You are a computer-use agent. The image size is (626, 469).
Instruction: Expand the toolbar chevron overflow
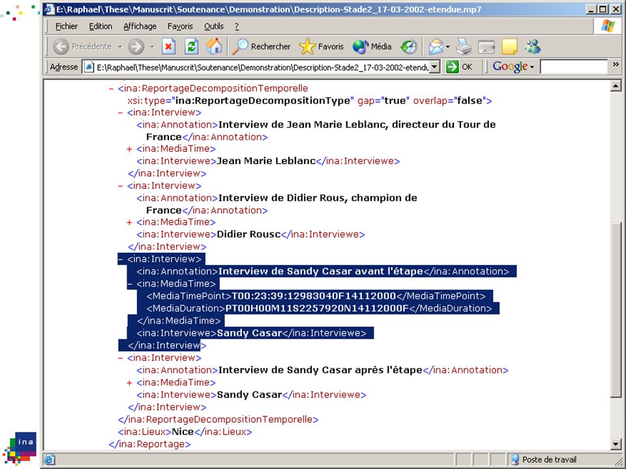tap(616, 64)
